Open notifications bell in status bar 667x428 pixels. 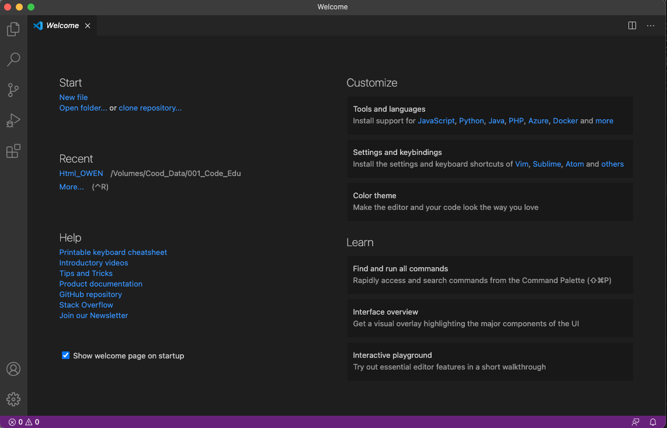[653, 422]
